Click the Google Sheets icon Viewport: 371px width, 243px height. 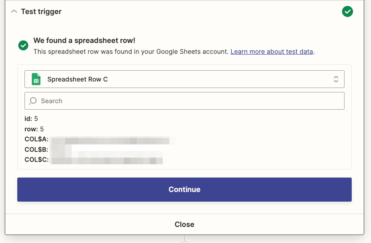tap(36, 79)
